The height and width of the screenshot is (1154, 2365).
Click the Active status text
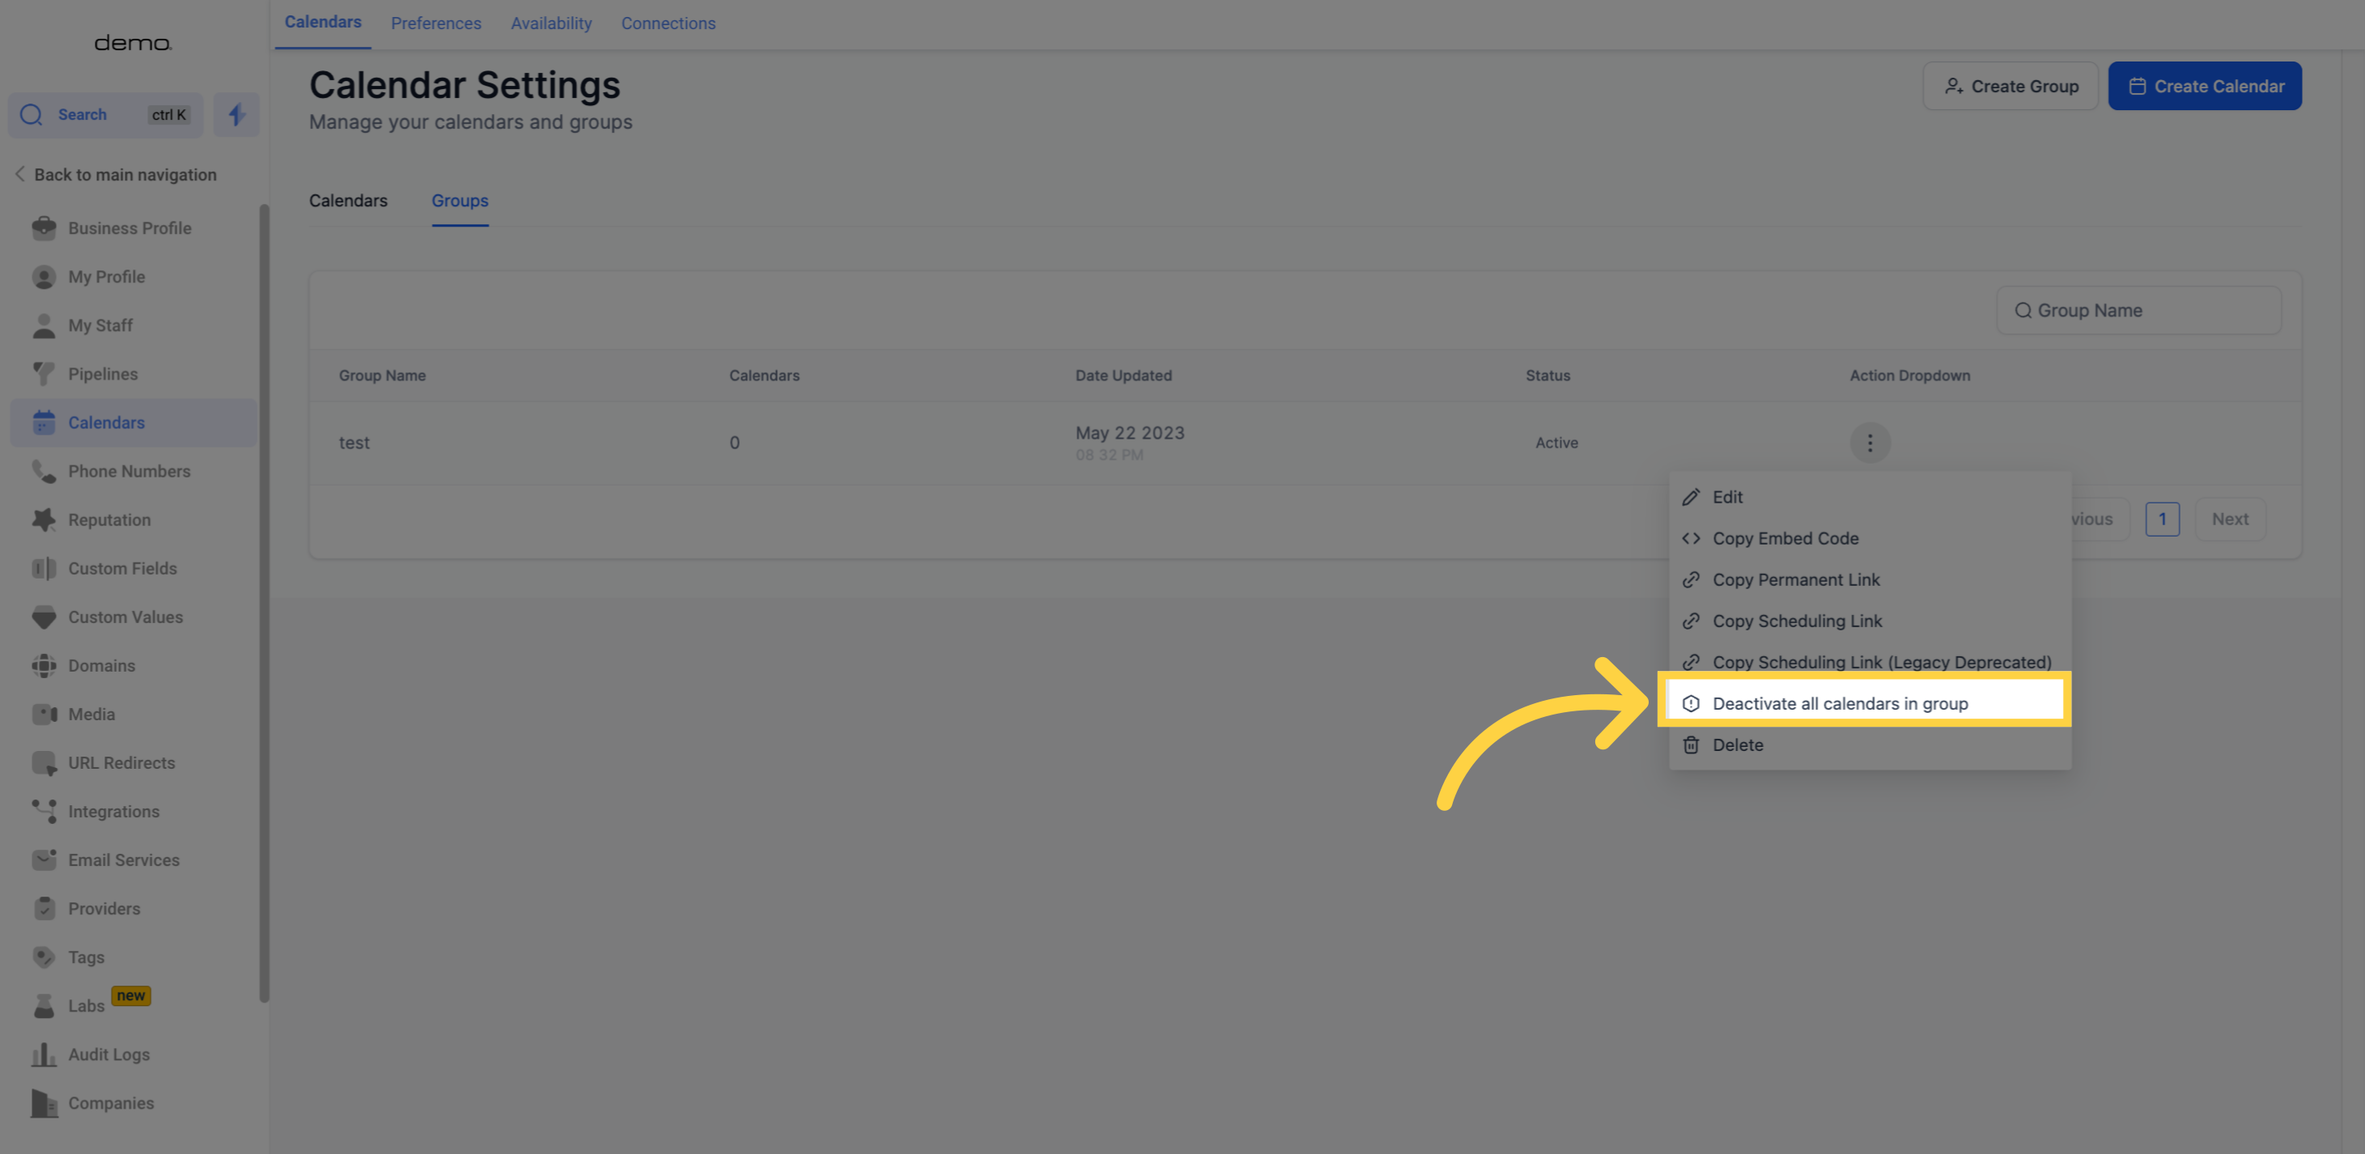(1556, 443)
